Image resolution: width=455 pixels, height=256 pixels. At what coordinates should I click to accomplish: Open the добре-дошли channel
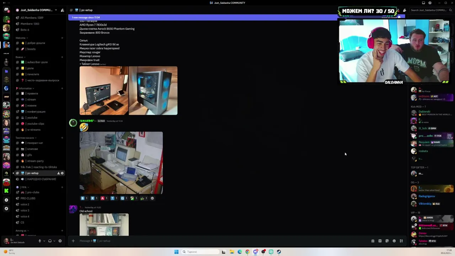39,43
